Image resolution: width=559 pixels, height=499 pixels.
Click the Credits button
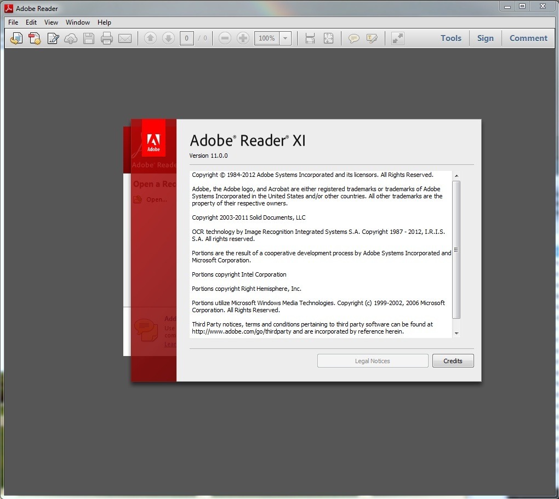click(x=453, y=361)
